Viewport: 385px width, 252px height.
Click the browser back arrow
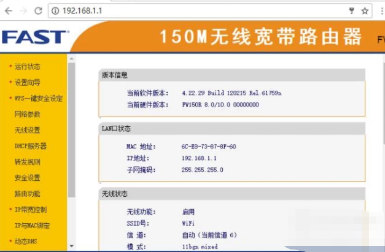[x=9, y=11]
